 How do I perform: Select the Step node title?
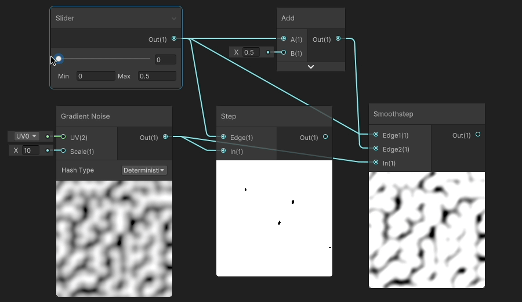[x=229, y=116]
